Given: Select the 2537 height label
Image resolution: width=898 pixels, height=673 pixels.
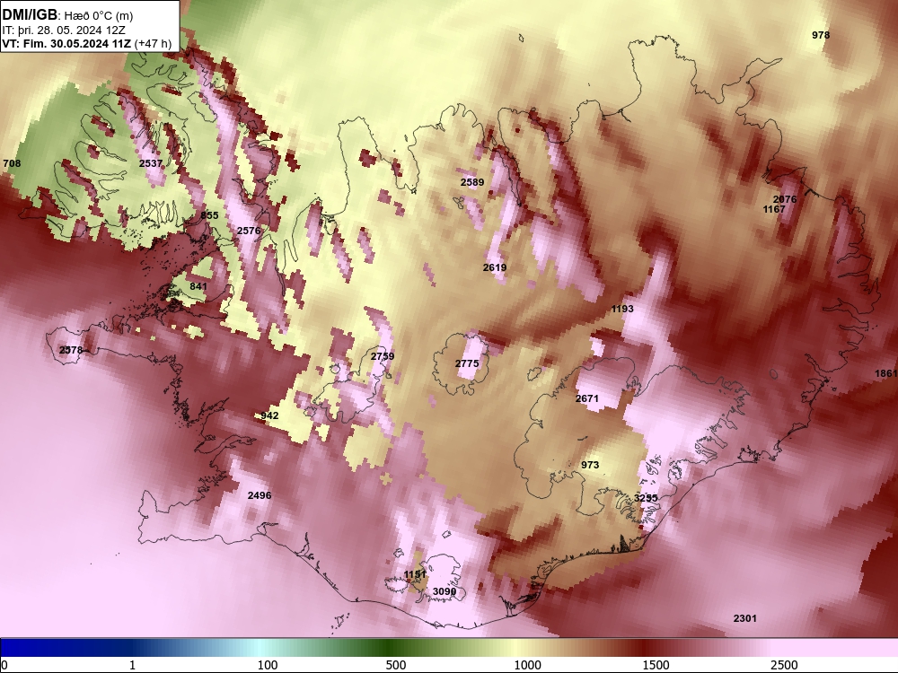Looking at the screenshot, I should [151, 163].
